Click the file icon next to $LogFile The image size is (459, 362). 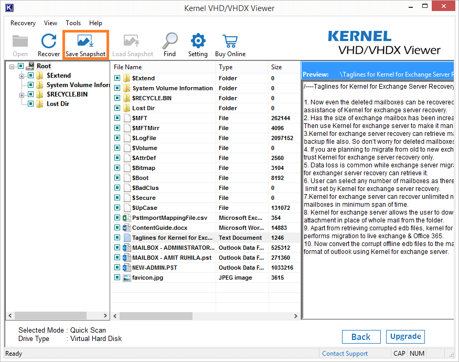pyautogui.click(x=127, y=138)
